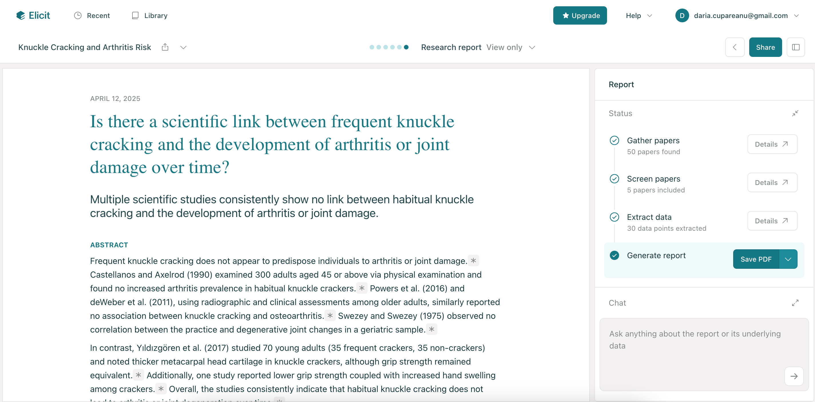Click the send arrow in chat box

pyautogui.click(x=794, y=376)
